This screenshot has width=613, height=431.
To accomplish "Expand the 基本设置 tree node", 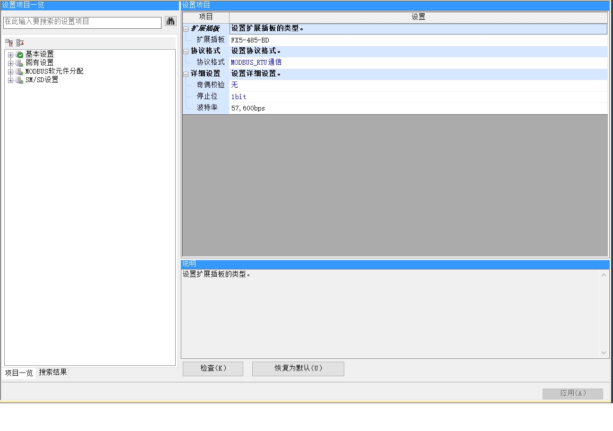I will (10, 55).
